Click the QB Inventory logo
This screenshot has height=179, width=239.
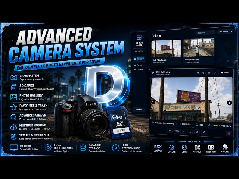(211, 148)
